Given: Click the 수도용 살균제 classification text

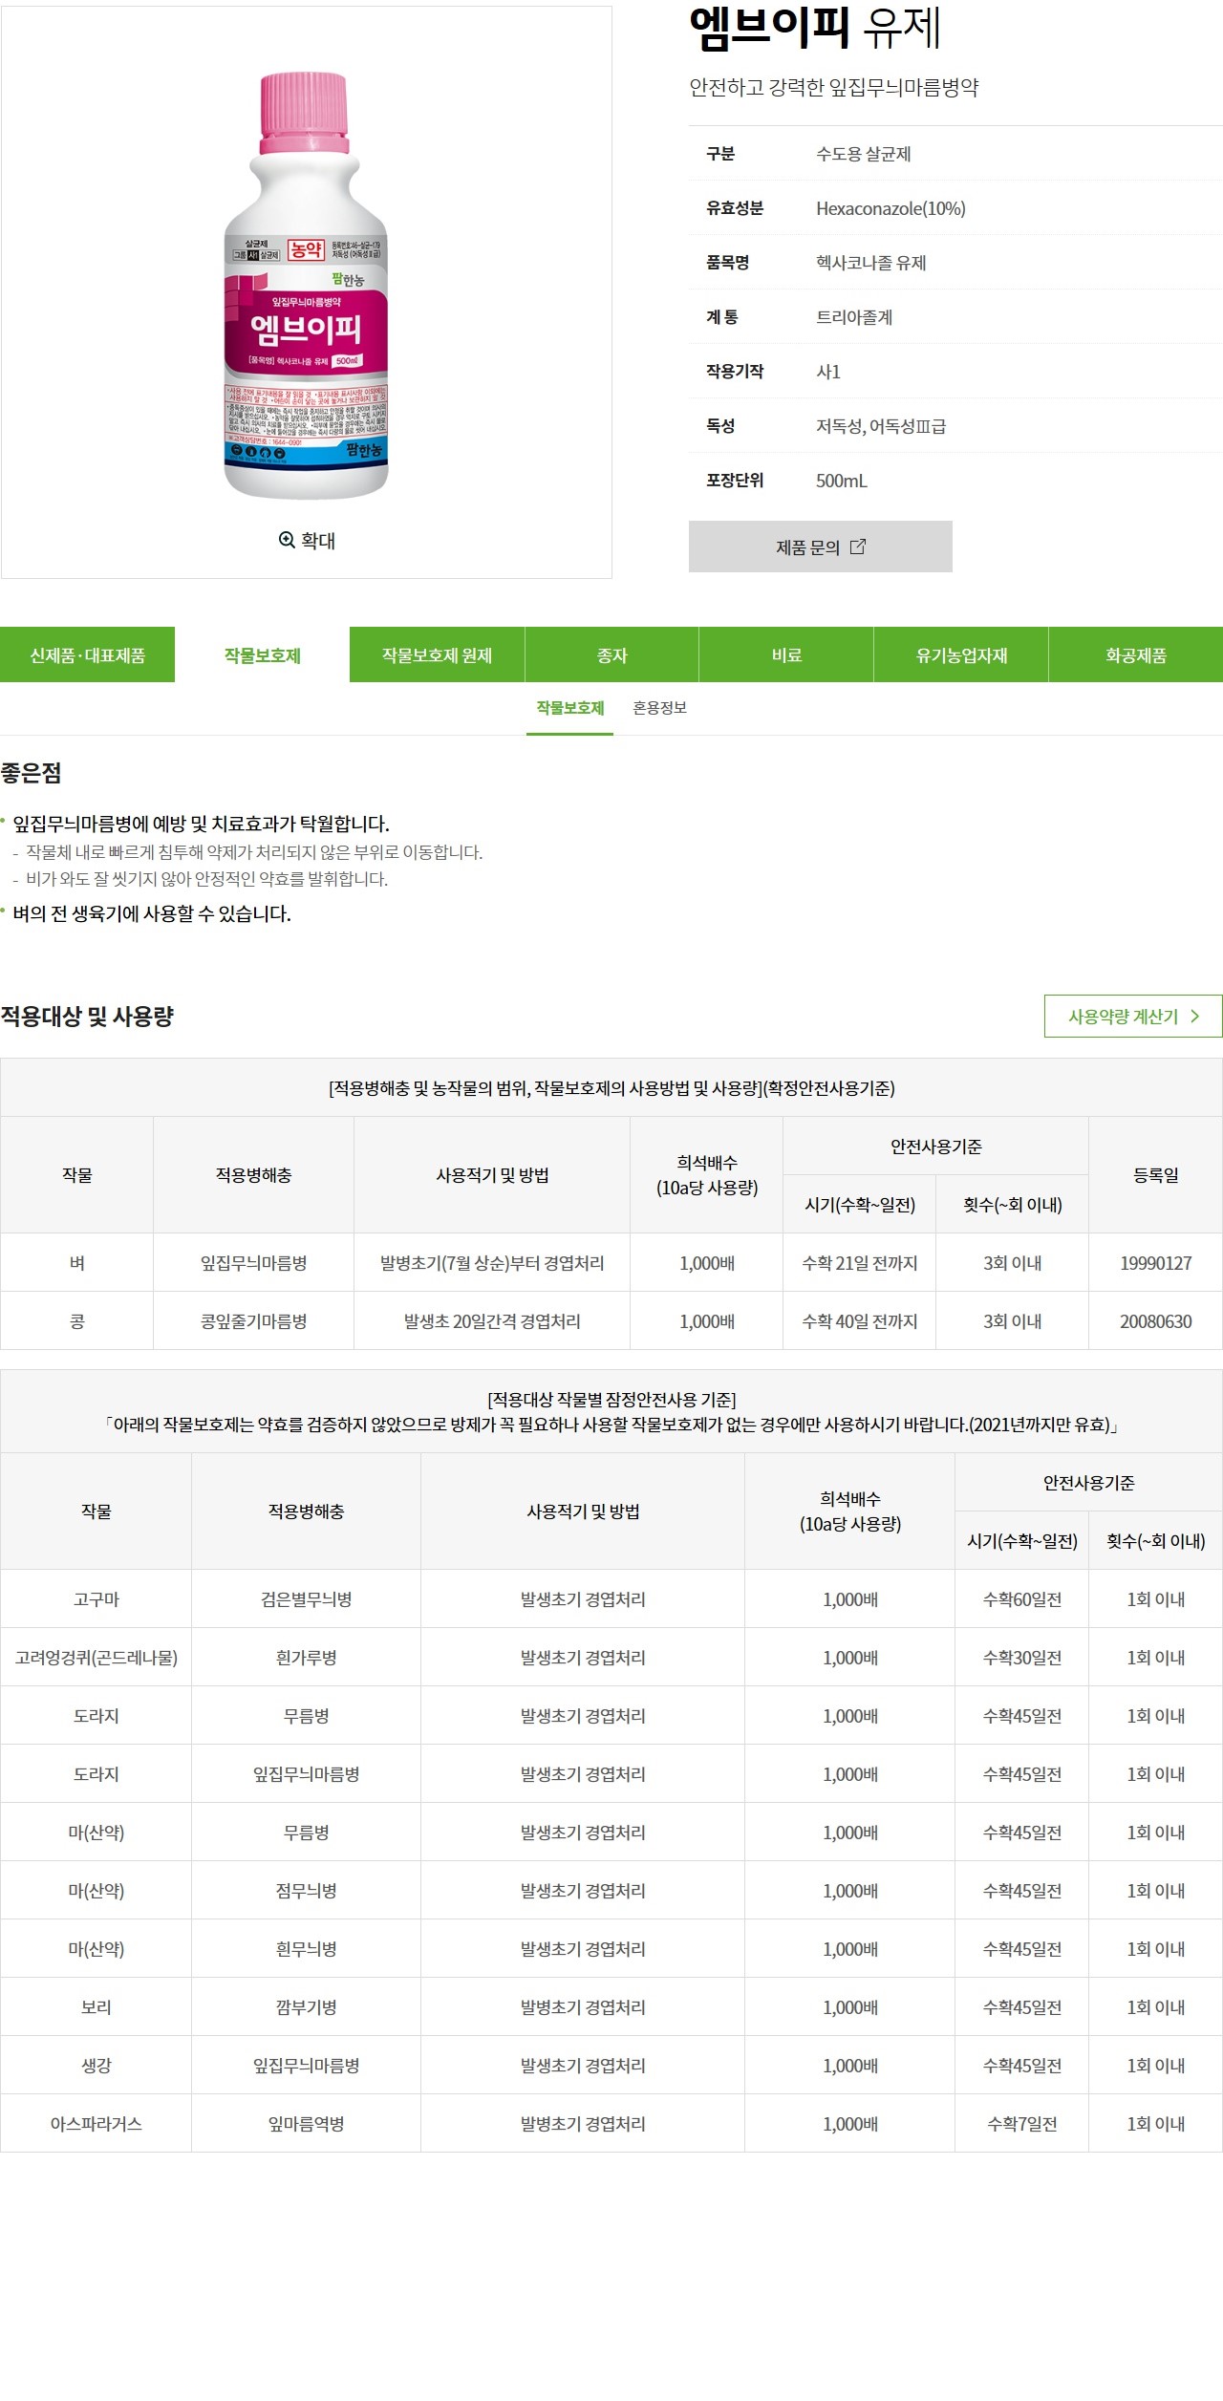Looking at the screenshot, I should pos(863,154).
